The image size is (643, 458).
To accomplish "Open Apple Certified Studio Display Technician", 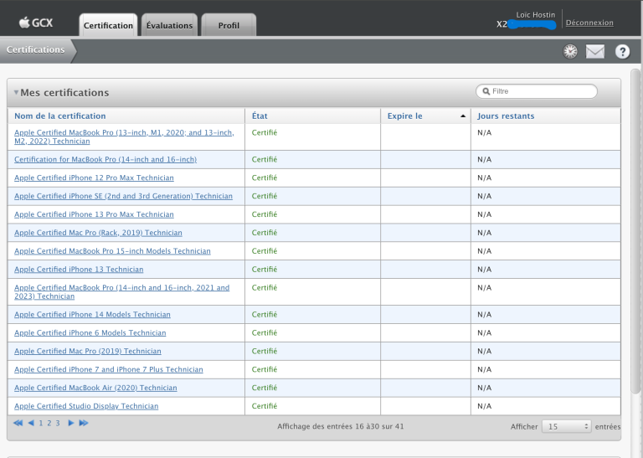I will pos(86,406).
